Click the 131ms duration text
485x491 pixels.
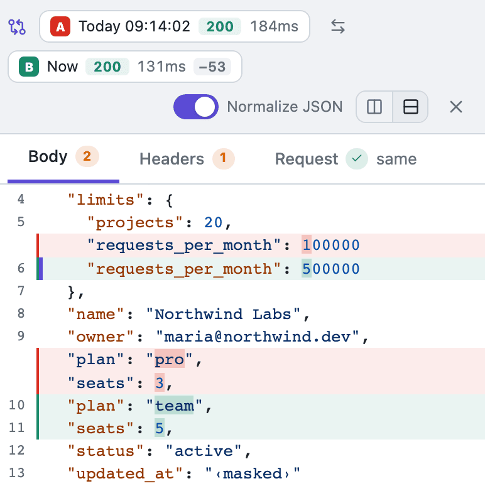pos(161,67)
